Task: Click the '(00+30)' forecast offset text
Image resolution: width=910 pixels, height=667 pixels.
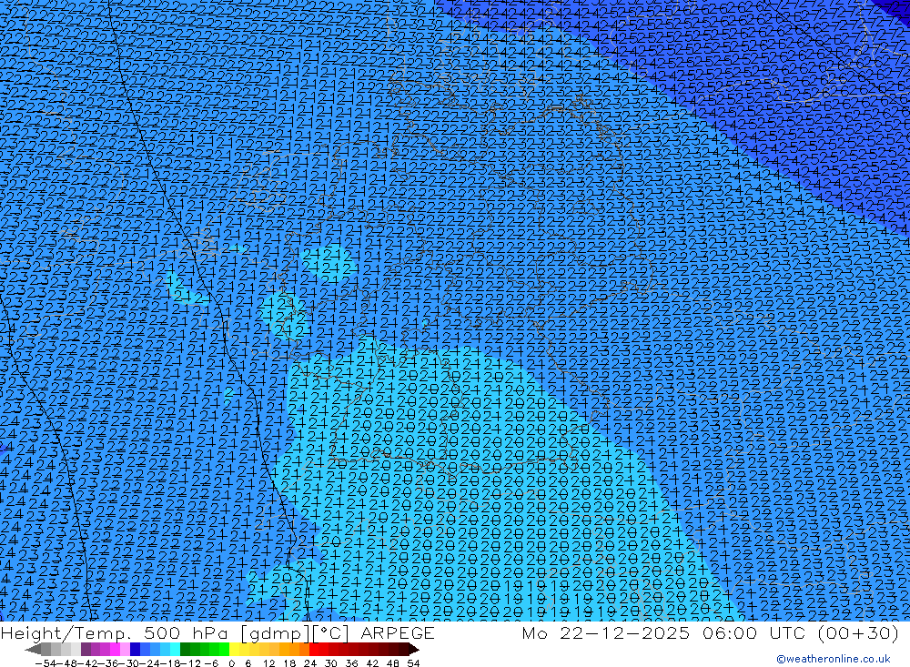Action: click(x=859, y=632)
